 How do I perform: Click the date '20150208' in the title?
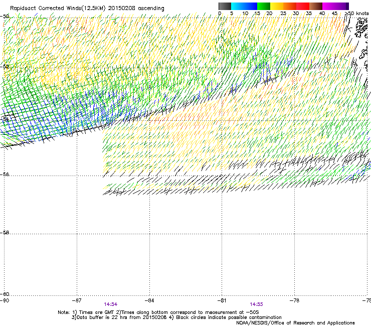[122, 8]
